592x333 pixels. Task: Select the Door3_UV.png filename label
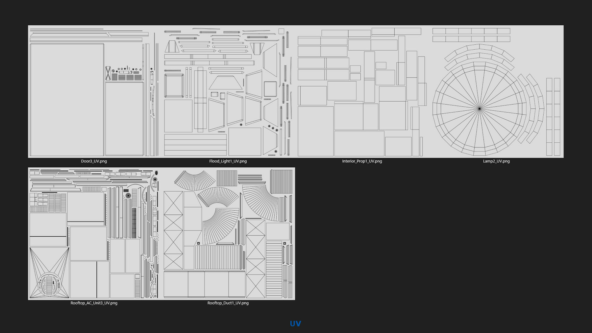click(95, 161)
